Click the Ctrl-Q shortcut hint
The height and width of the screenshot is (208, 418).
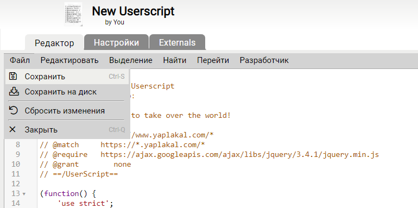117,130
